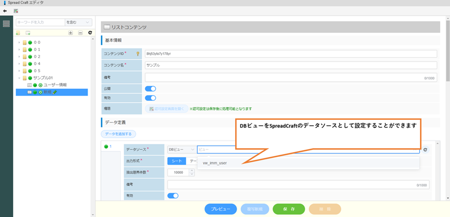Open the hamburger menu in left sidebar
This screenshot has height=217, width=450.
tap(6, 24)
